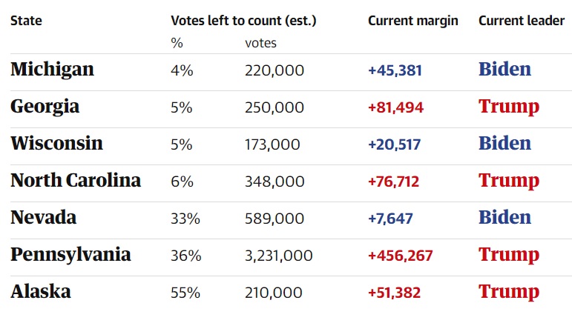Viewport: 572px width, 323px height.
Task: Select the Georgia row heading
Action: click(x=45, y=107)
